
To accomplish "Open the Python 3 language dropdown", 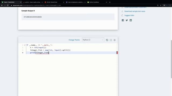I will [93, 40].
